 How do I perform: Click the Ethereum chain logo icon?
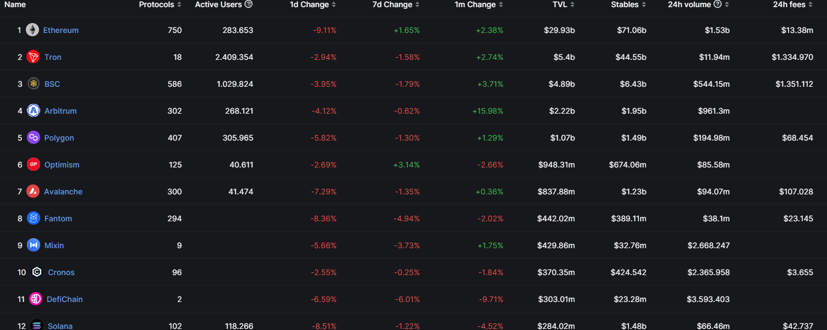coord(32,30)
